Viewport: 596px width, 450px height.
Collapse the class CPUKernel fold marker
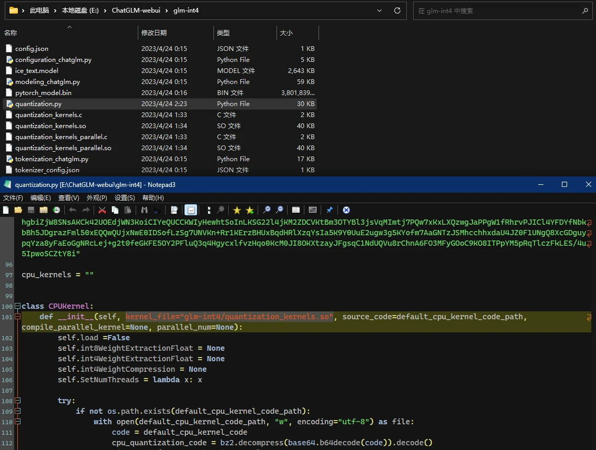coord(17,306)
